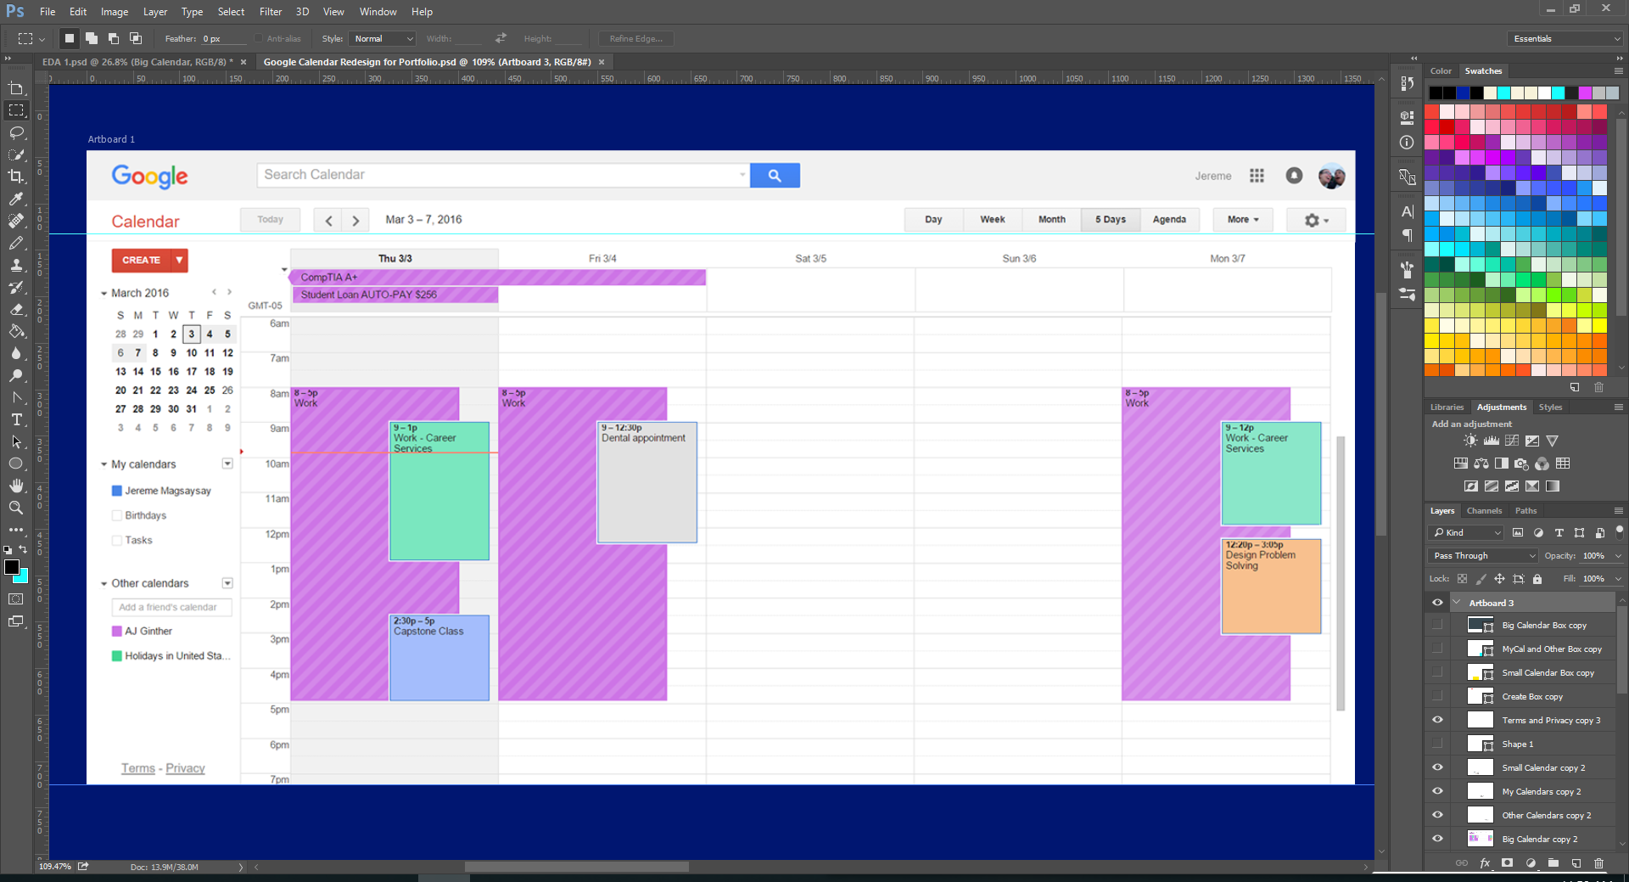Select the Big Calendar Box copy layer name
Viewport: 1629px width, 882px height.
point(1544,626)
